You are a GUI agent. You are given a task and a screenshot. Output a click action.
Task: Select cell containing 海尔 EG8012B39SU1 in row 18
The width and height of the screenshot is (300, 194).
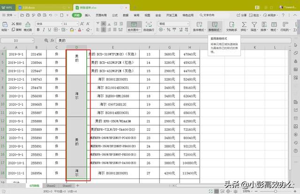(x=113, y=173)
